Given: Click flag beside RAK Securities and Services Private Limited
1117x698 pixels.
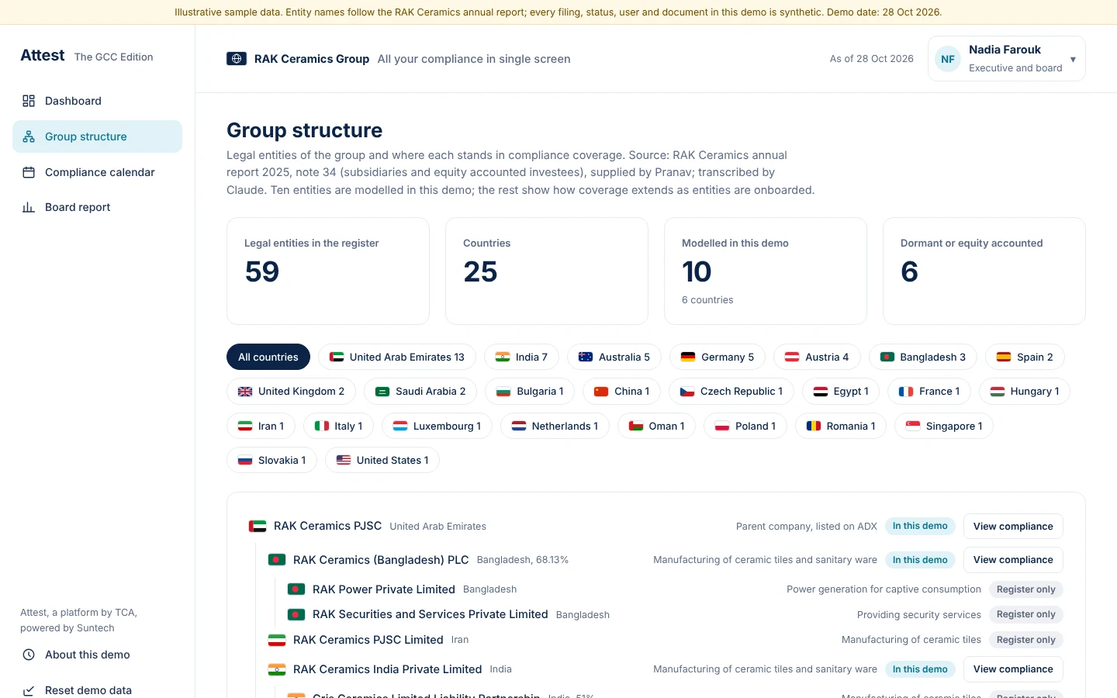Looking at the screenshot, I should [296, 614].
